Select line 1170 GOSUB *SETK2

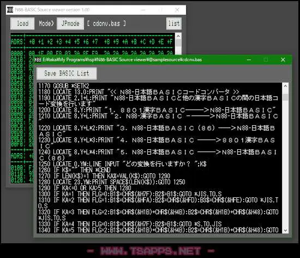(64, 86)
